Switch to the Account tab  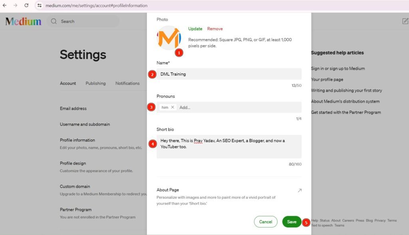tap(68, 83)
